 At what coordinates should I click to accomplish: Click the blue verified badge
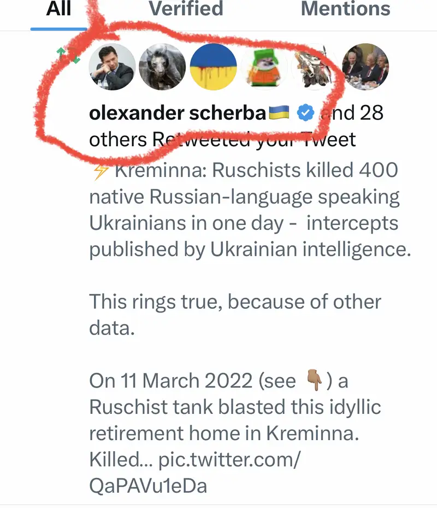point(305,113)
